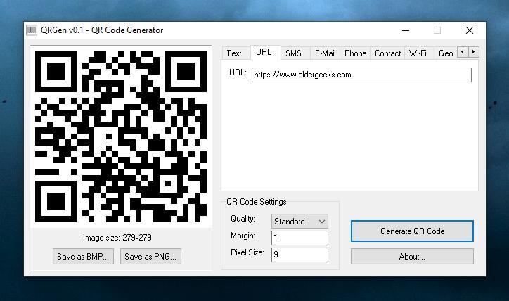Viewport: 509px width, 301px height.
Task: Click the QRGen app icon in title bar
Action: (32, 30)
